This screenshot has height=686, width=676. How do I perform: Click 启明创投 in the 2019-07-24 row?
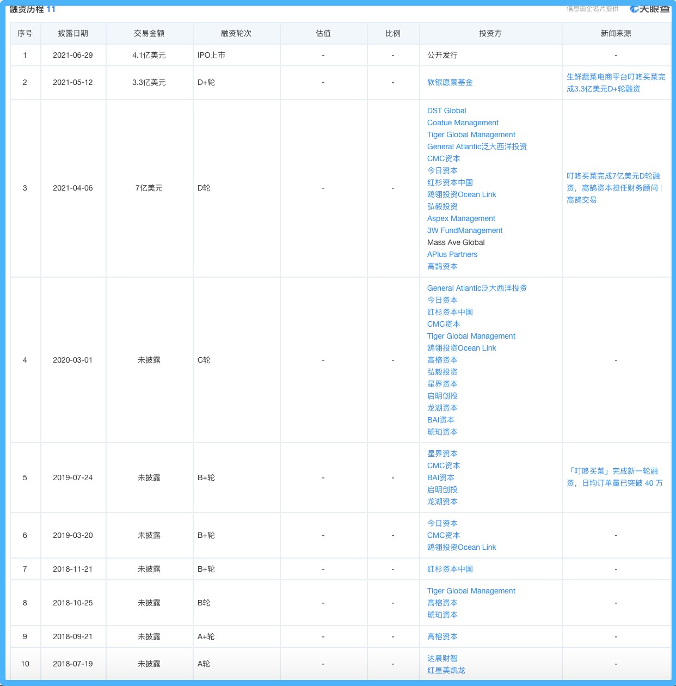(x=442, y=489)
